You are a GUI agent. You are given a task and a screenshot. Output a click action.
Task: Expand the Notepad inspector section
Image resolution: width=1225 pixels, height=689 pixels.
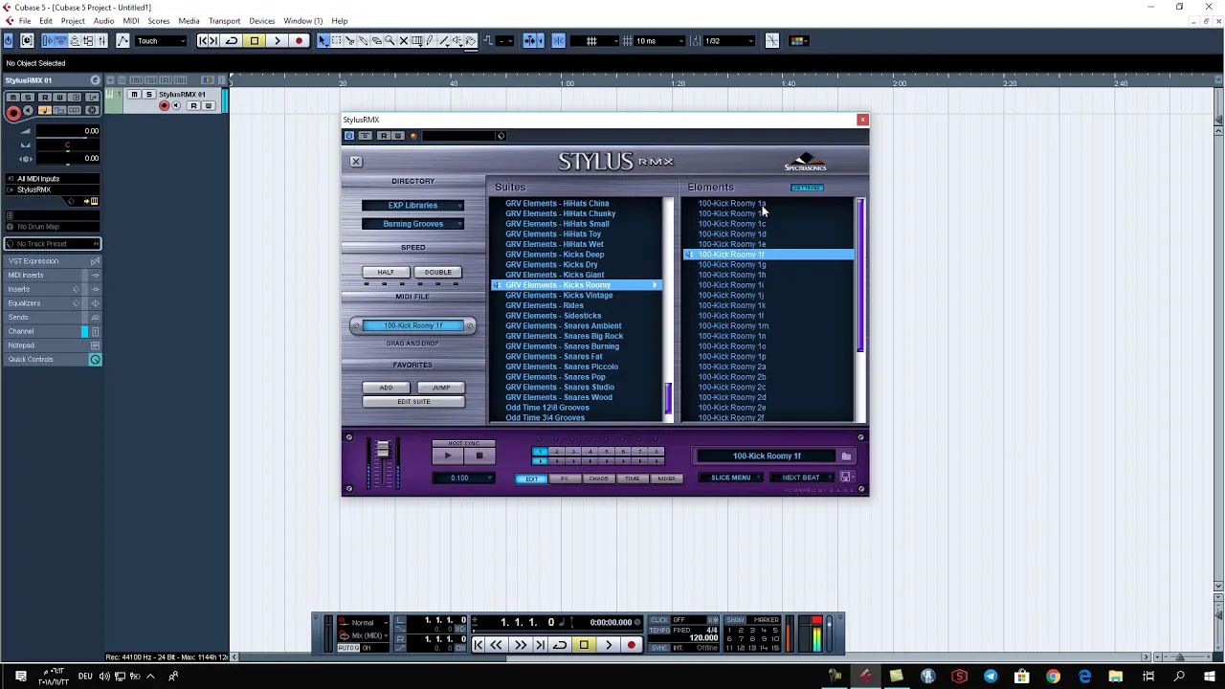click(52, 345)
